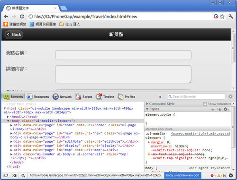Tap the Back button in page header
The height and width of the screenshot is (180, 237).
14,34
